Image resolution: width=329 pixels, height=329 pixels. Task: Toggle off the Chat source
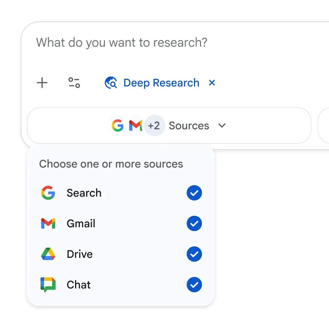pyautogui.click(x=194, y=285)
